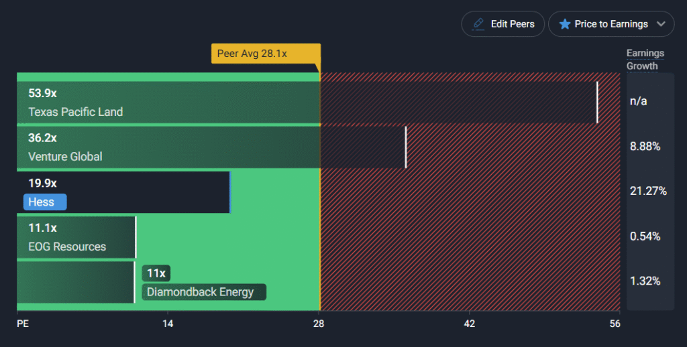Click the 21.27% earnings growth value
Screen dimensions: 687x347
click(x=649, y=191)
